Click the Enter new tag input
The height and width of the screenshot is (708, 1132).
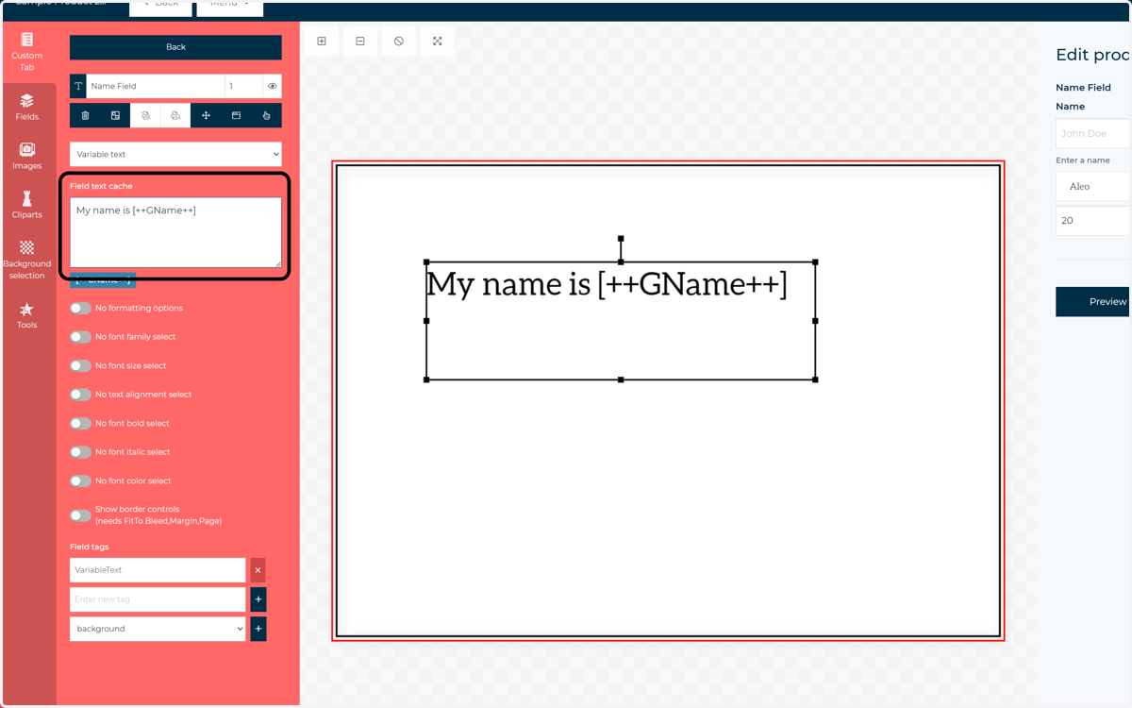click(158, 599)
